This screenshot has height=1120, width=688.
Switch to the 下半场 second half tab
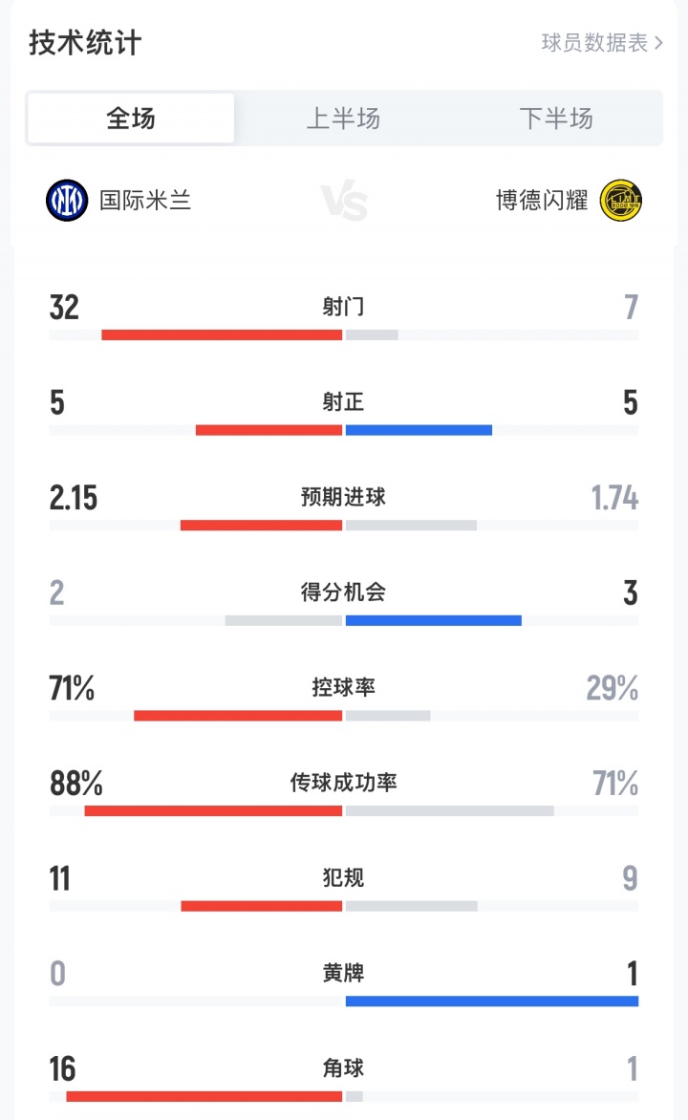556,118
